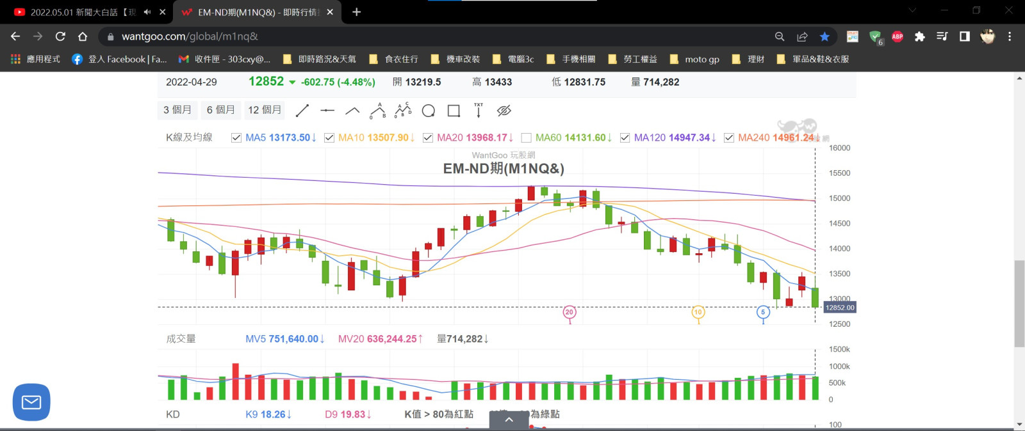Toggle the MA120 moving average checkbox
The height and width of the screenshot is (431, 1025).
tap(625, 137)
